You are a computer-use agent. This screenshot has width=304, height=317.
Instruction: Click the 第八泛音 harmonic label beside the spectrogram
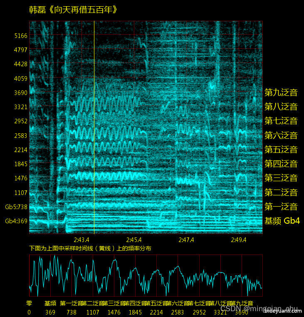(x=281, y=107)
